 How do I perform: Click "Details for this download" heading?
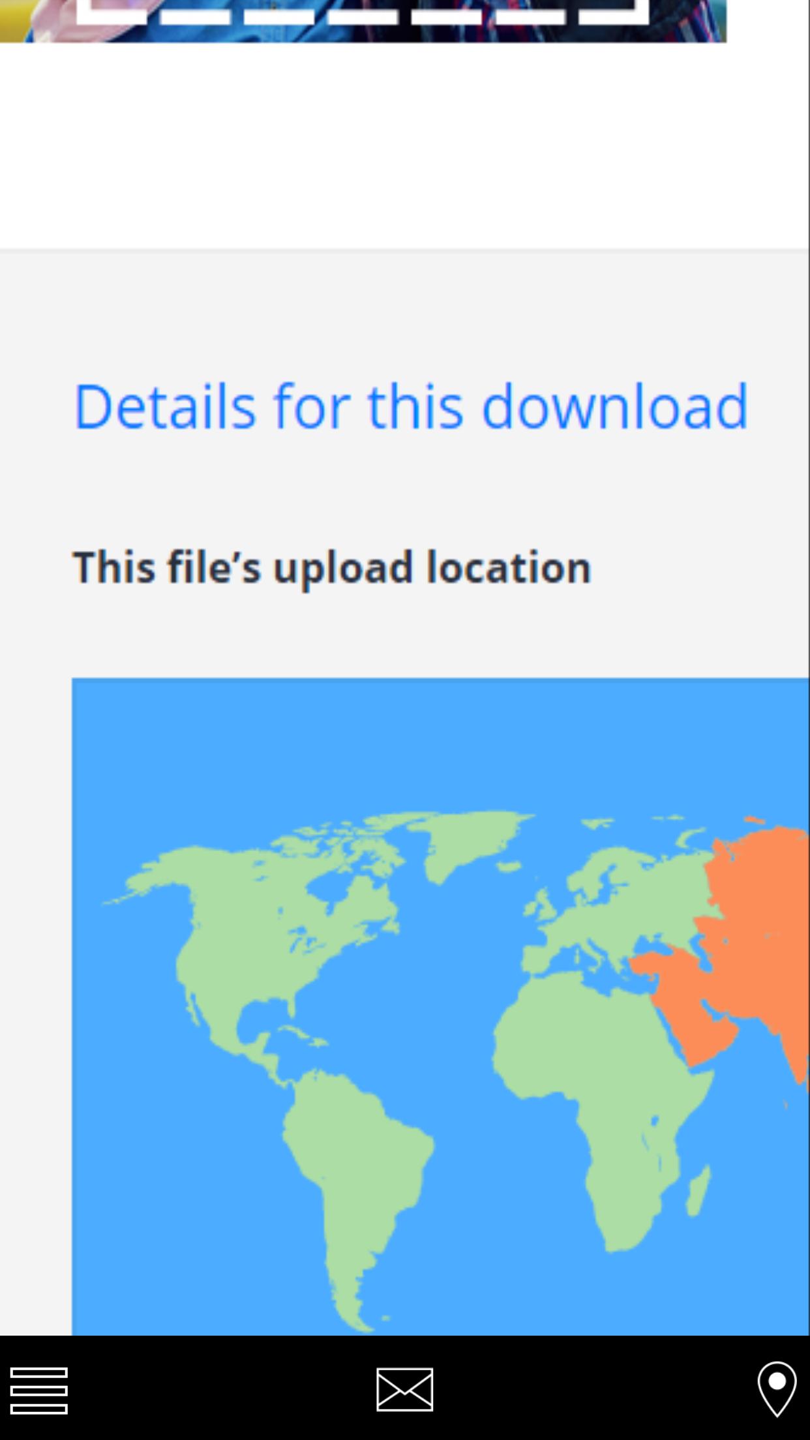(411, 407)
